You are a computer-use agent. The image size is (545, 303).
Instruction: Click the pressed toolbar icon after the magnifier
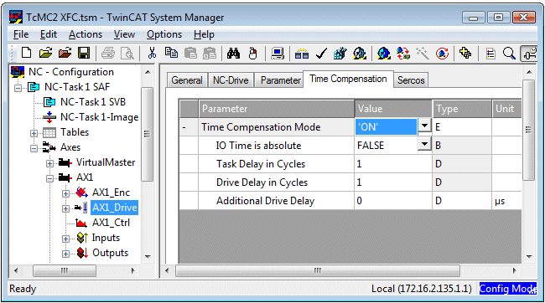[529, 53]
